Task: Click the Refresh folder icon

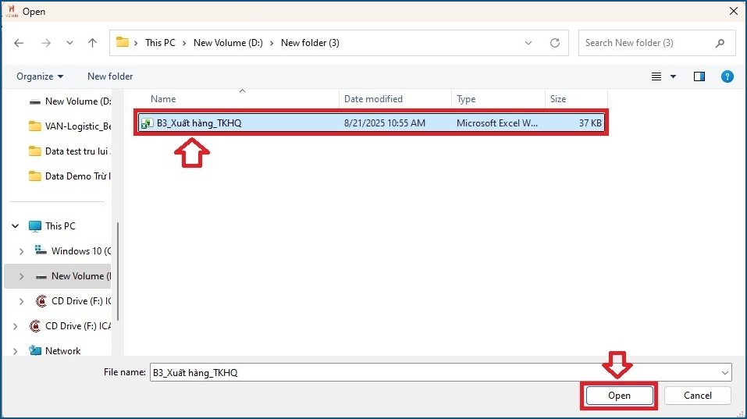Action: coord(555,43)
